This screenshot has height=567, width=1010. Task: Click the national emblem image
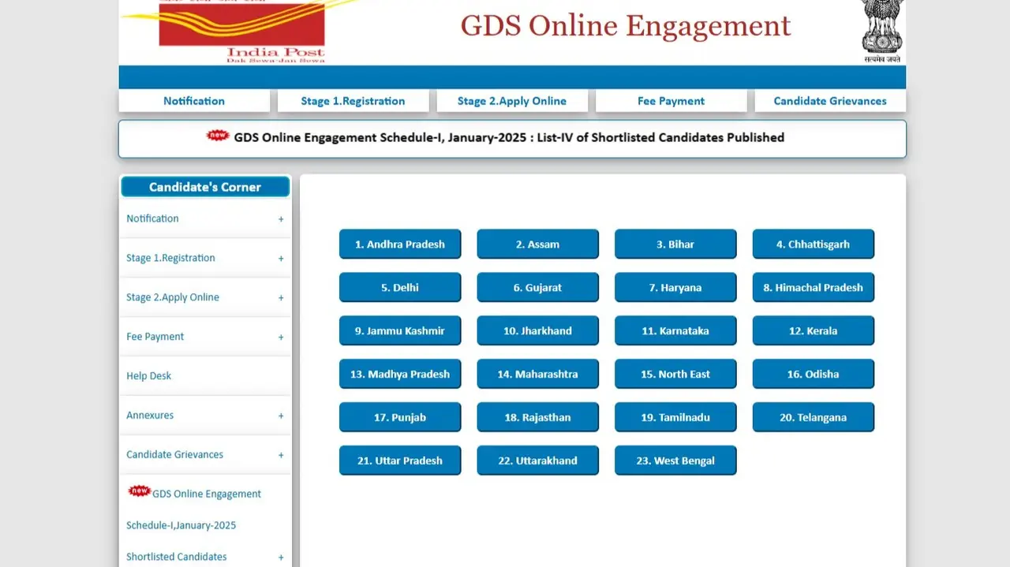coord(881,32)
